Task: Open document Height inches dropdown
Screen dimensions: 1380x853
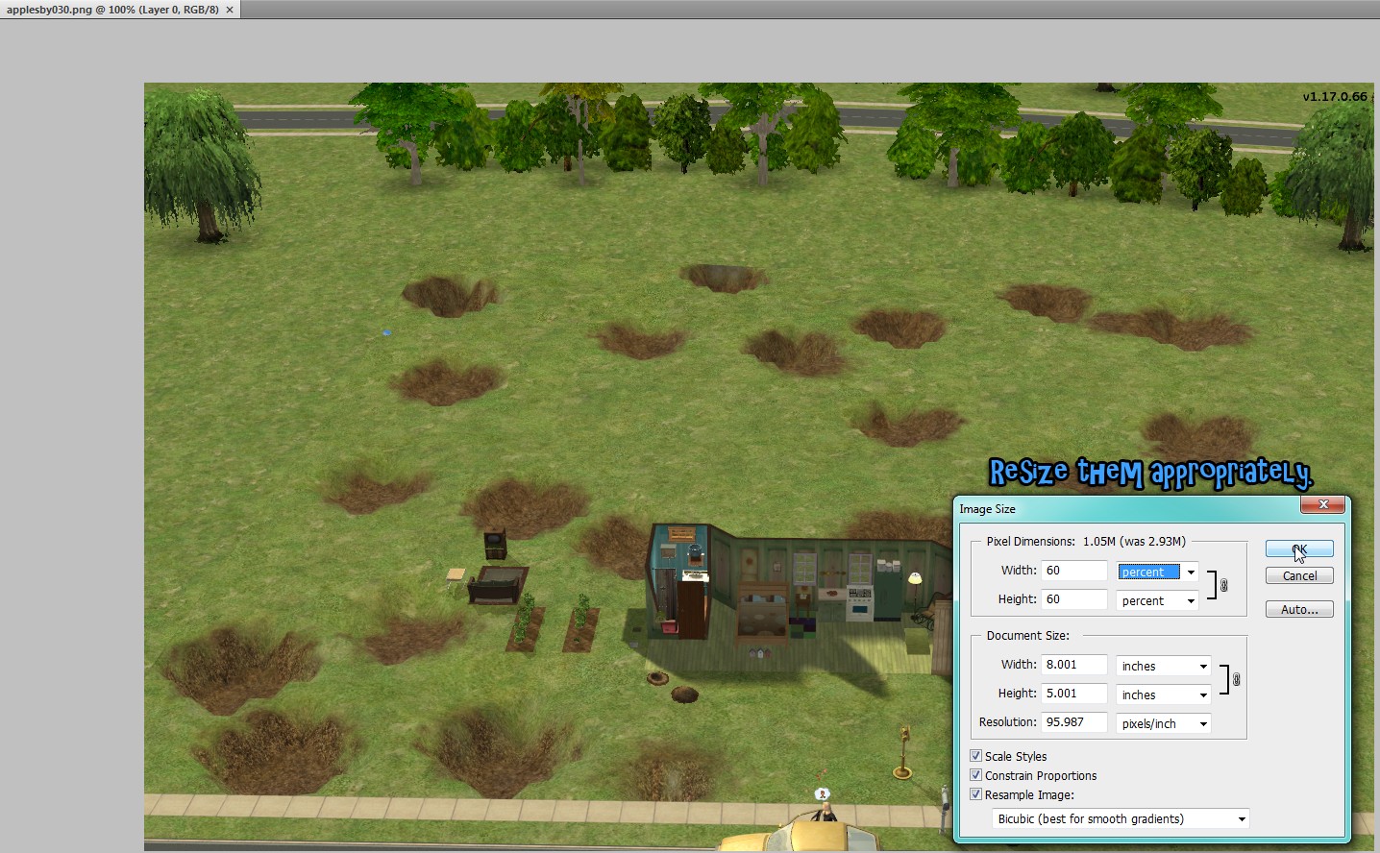Action: pyautogui.click(x=1163, y=695)
